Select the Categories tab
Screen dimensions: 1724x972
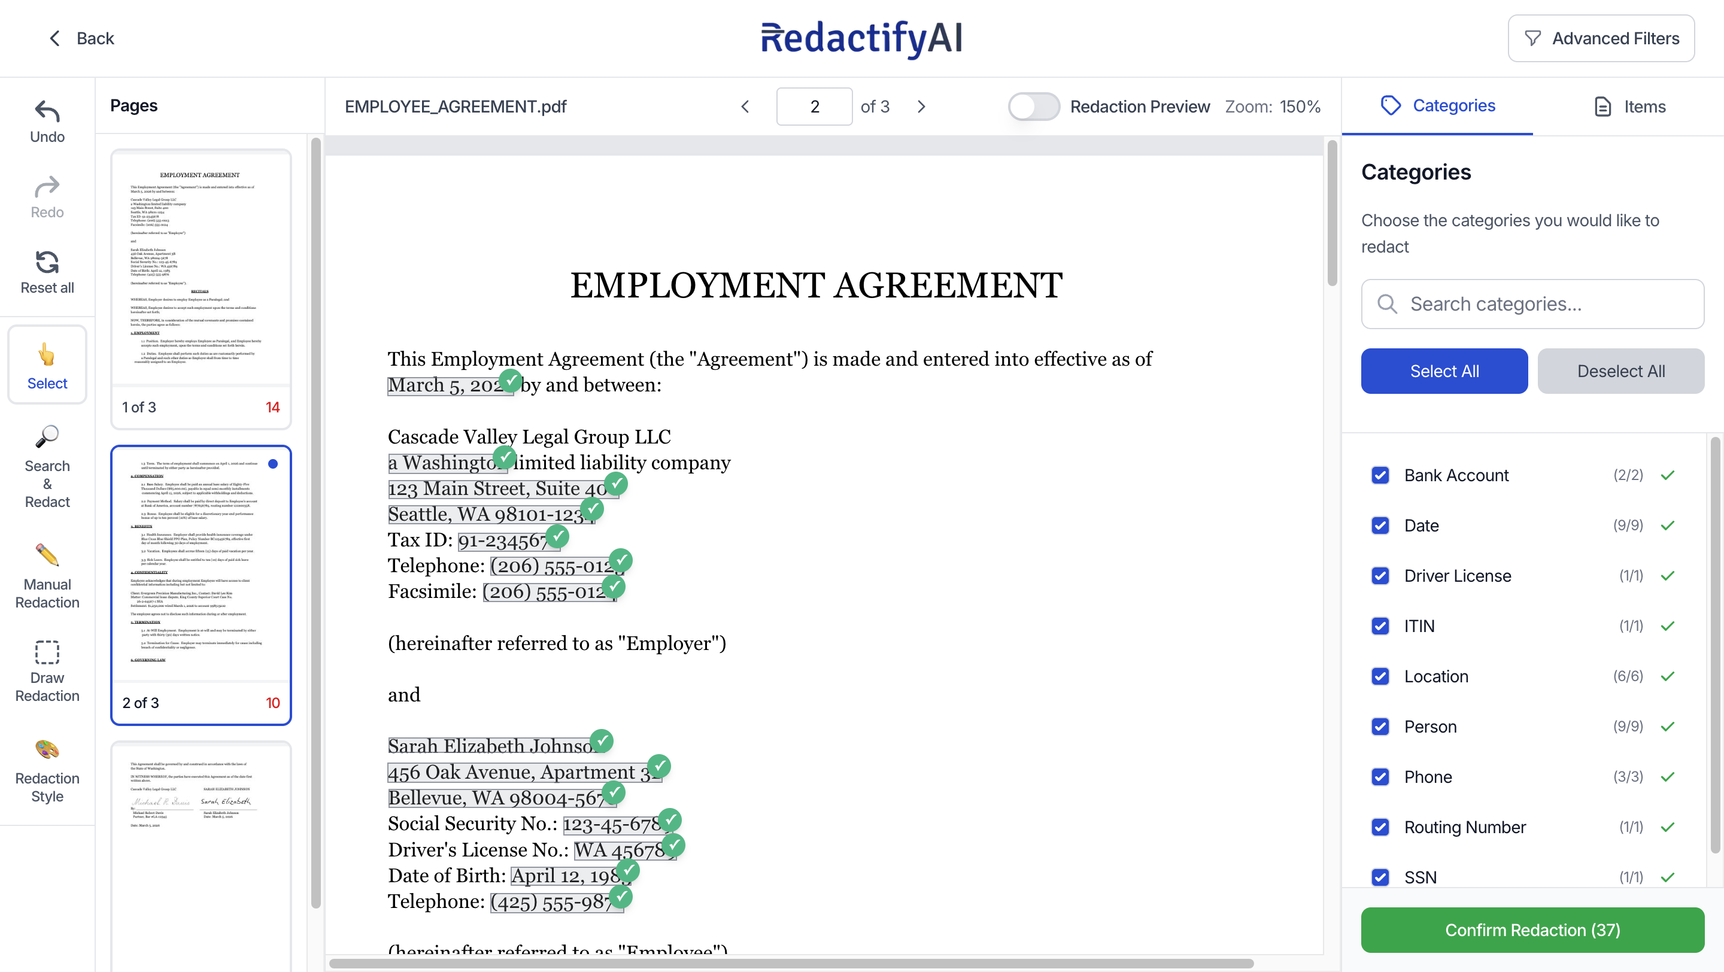[1437, 105]
